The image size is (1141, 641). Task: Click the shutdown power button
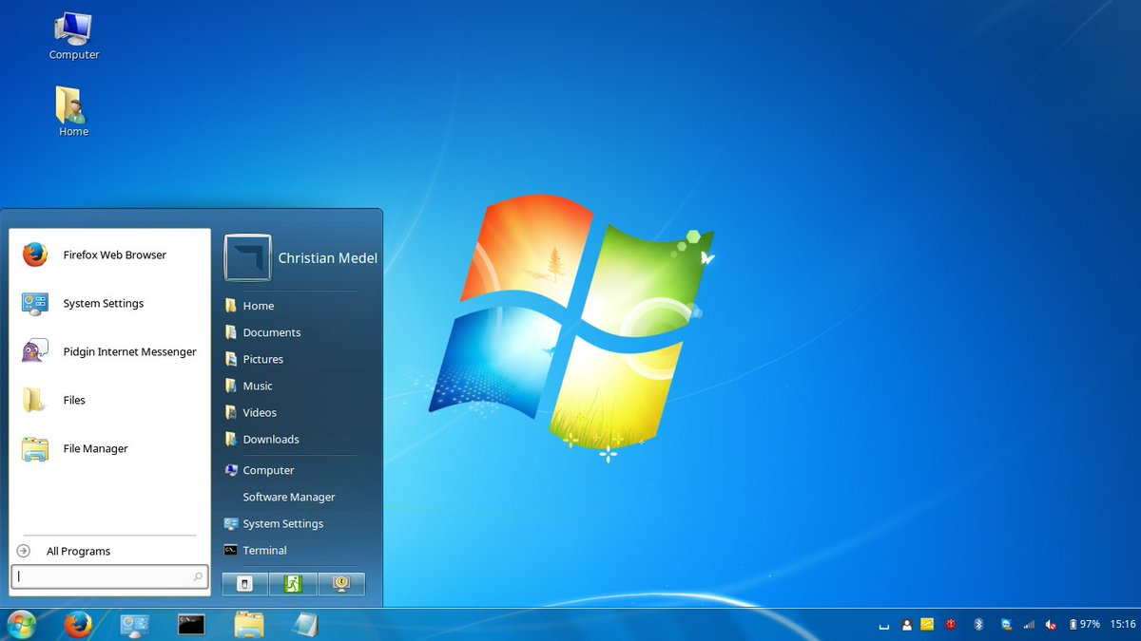point(245,584)
